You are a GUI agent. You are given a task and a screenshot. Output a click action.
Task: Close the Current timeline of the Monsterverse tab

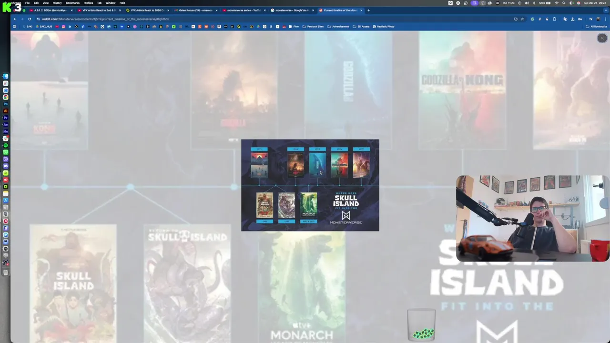click(361, 10)
